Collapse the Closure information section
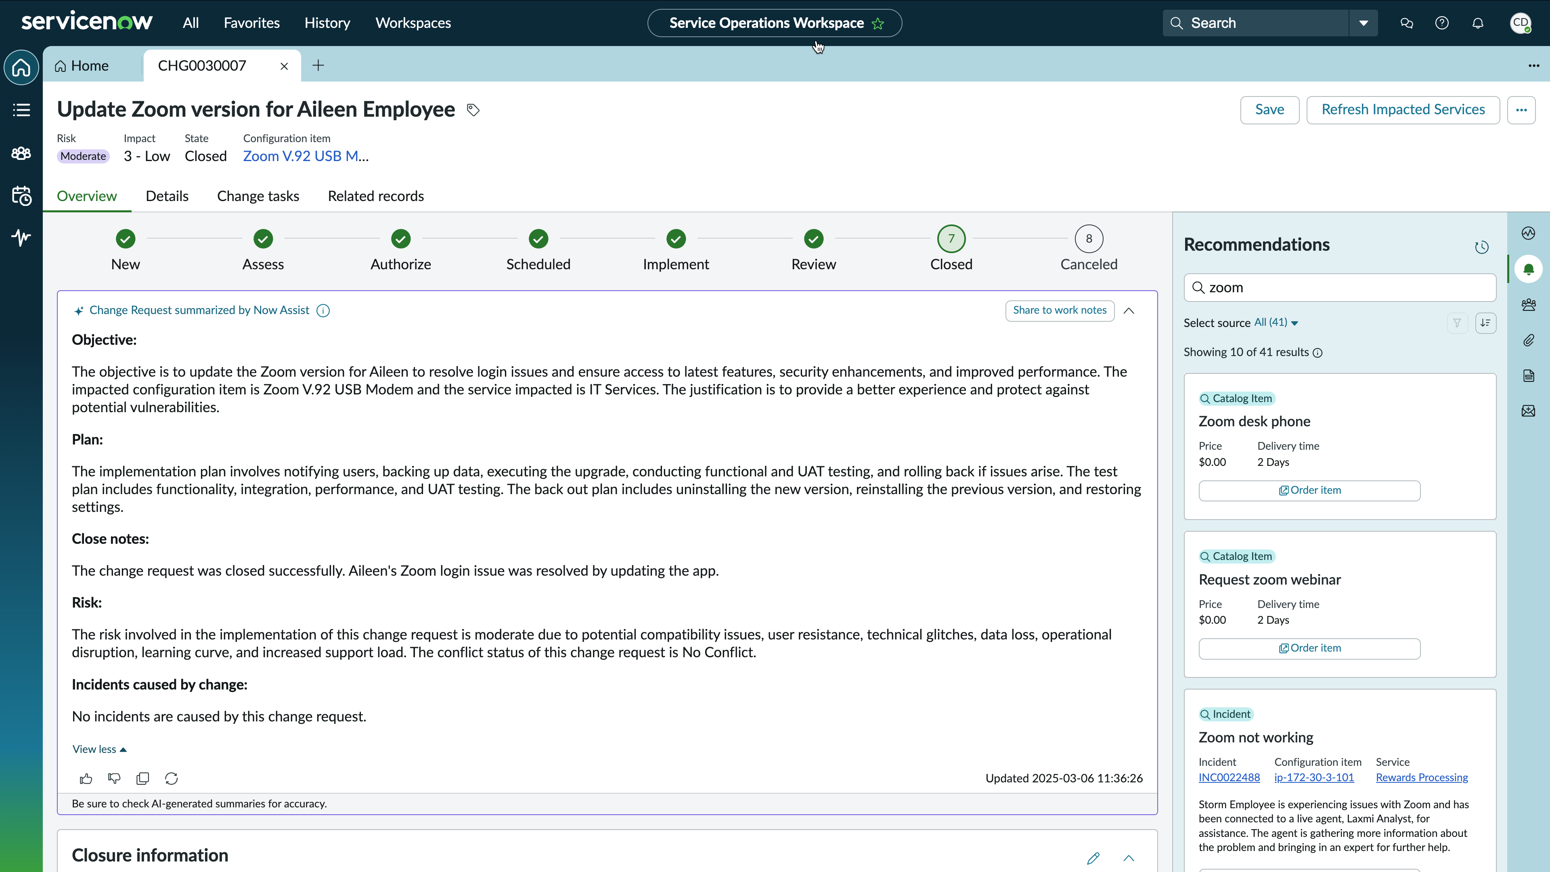 click(1129, 858)
